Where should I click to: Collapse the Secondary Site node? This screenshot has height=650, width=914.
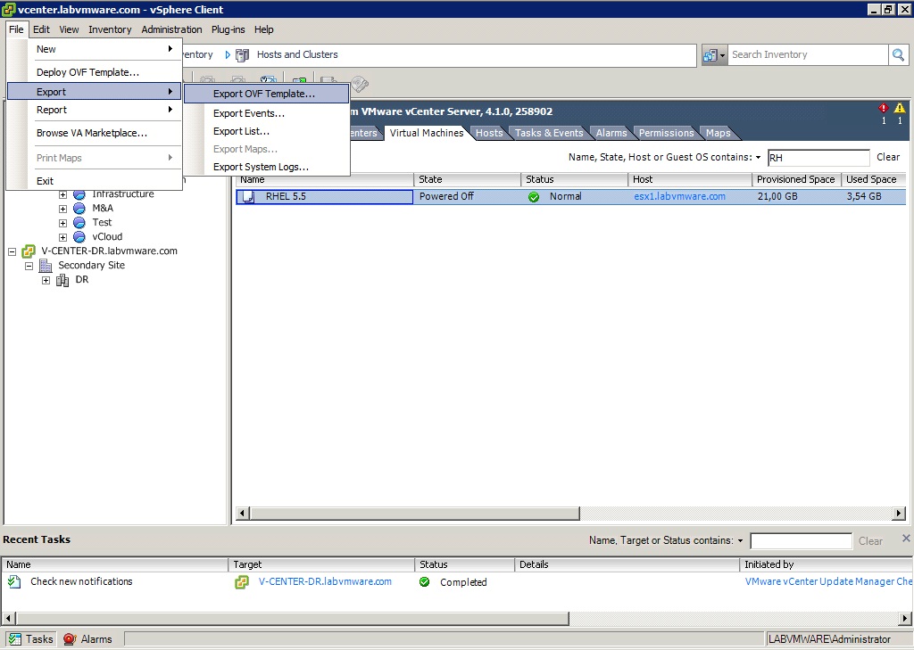tap(29, 266)
